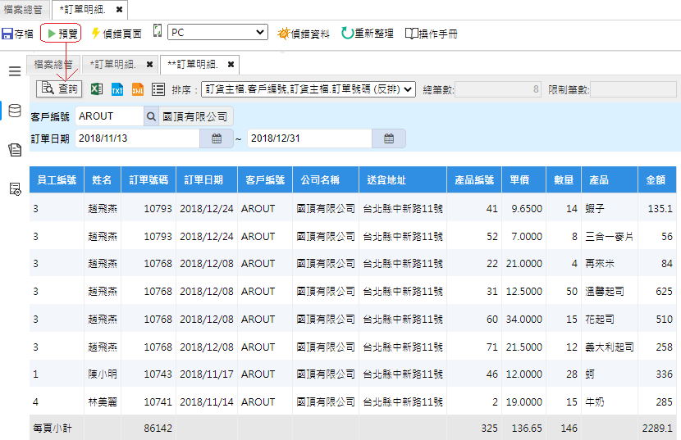Select the name cell 陳小明

pos(103,374)
